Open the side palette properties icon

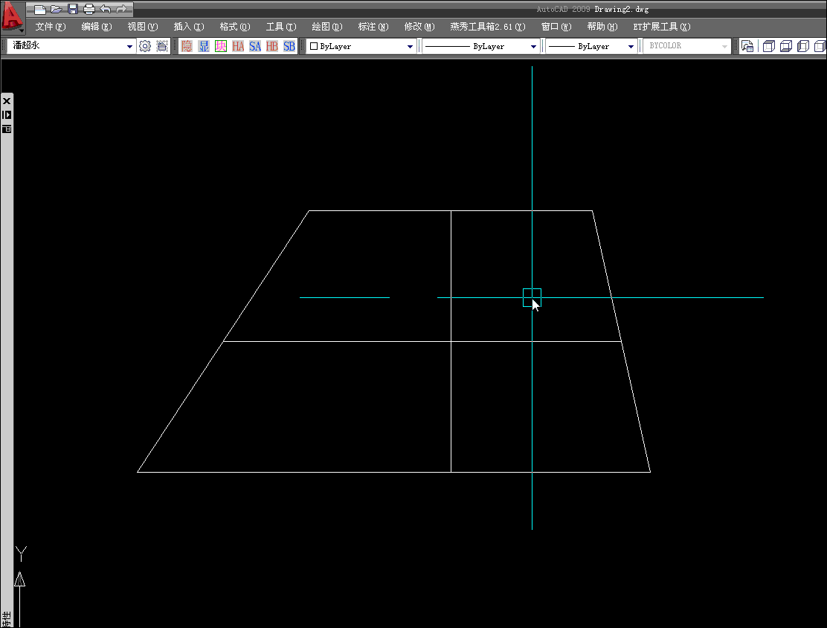click(7, 129)
